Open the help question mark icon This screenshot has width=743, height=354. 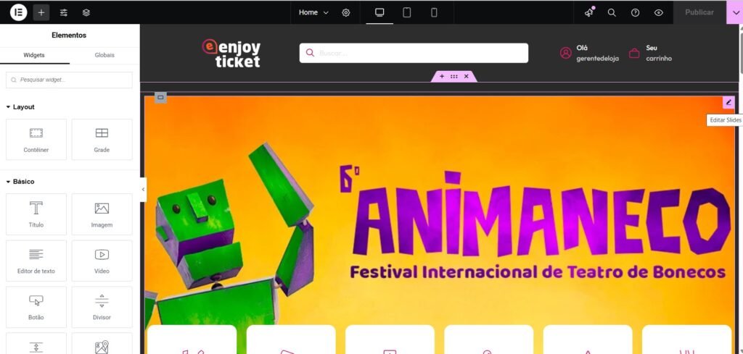636,13
